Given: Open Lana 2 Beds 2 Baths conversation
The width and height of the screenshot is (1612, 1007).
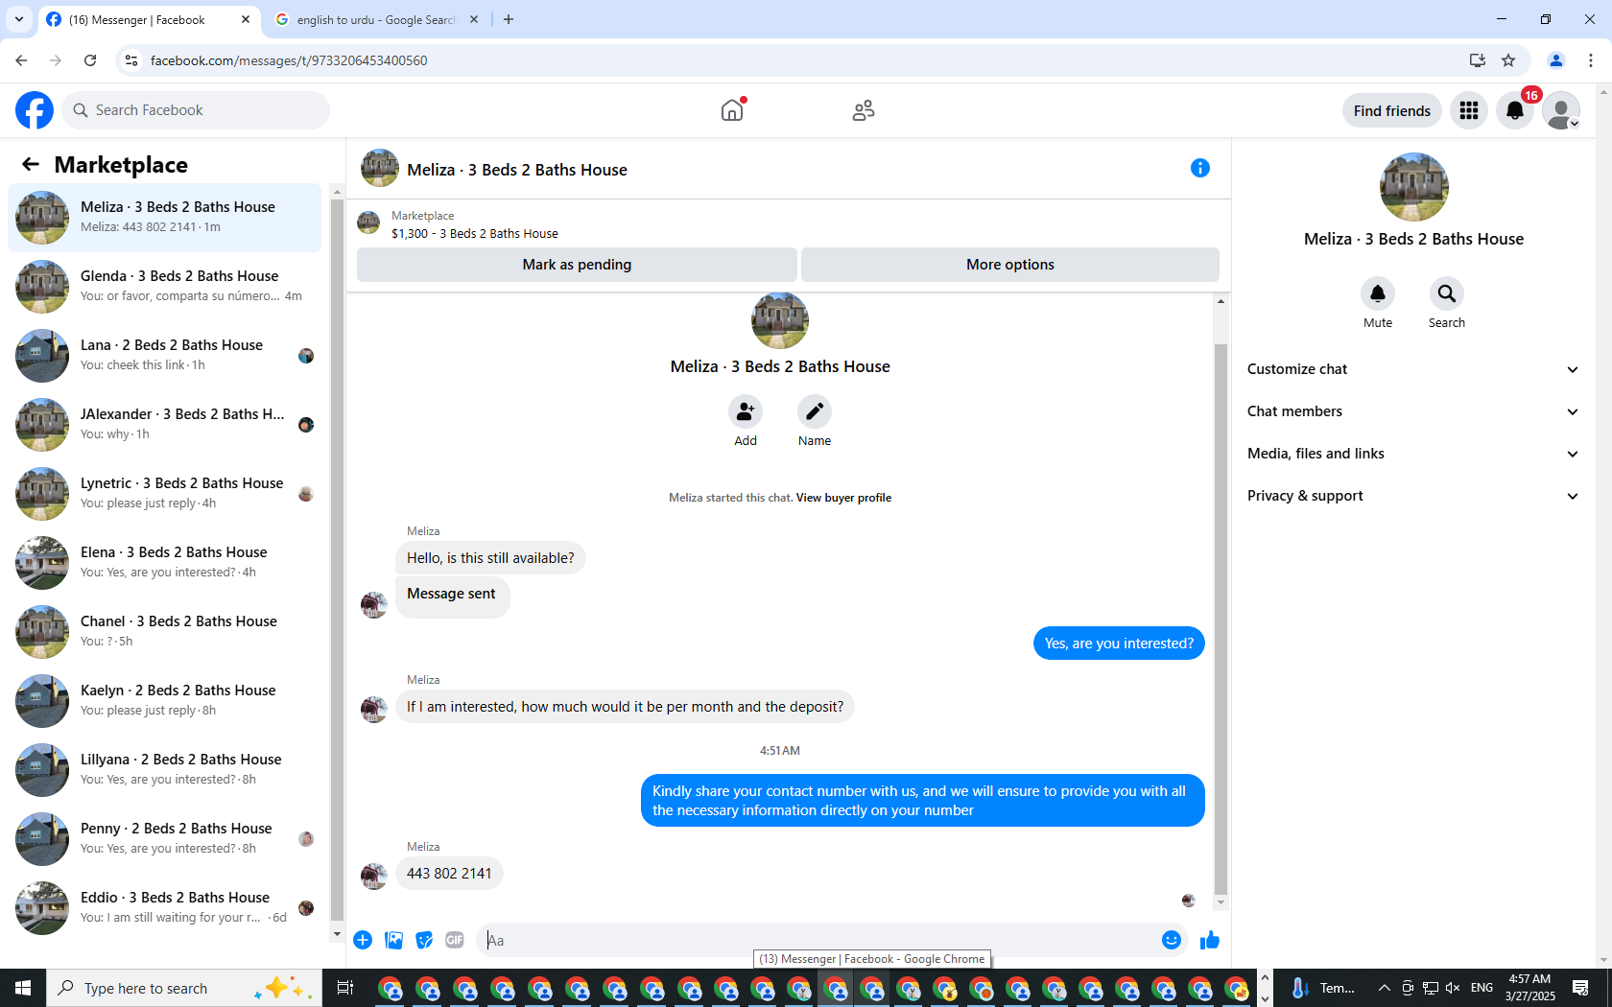Looking at the screenshot, I should [x=165, y=356].
